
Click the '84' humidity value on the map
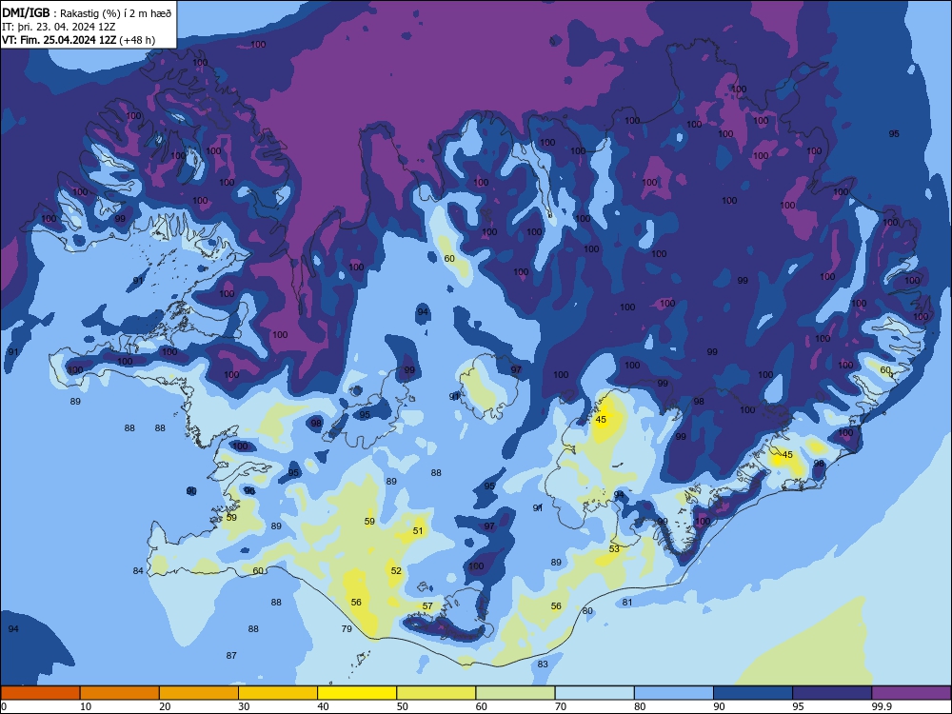pos(138,570)
